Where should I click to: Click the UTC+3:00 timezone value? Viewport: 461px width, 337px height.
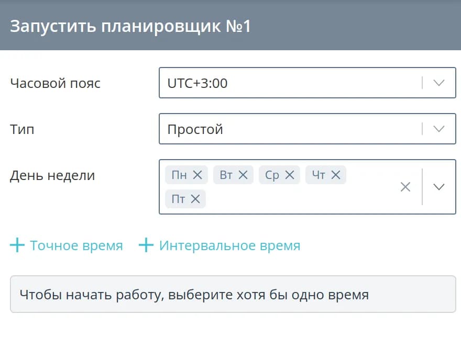[197, 83]
